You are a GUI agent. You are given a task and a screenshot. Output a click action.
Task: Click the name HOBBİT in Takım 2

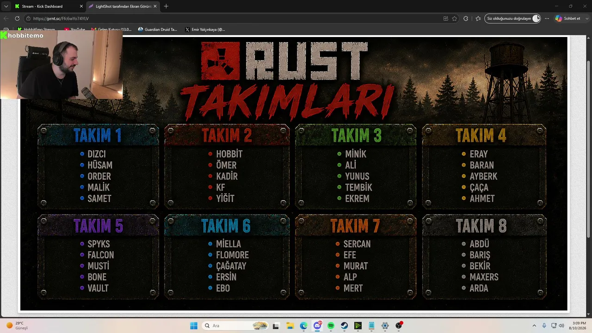coord(229,154)
